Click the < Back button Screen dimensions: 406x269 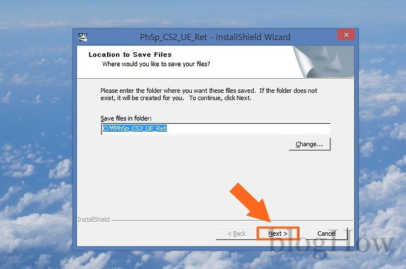pyautogui.click(x=237, y=234)
